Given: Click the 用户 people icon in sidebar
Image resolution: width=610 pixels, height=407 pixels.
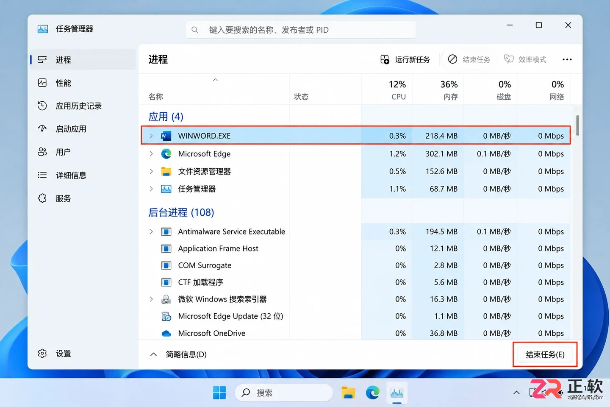Looking at the screenshot, I should 42,152.
